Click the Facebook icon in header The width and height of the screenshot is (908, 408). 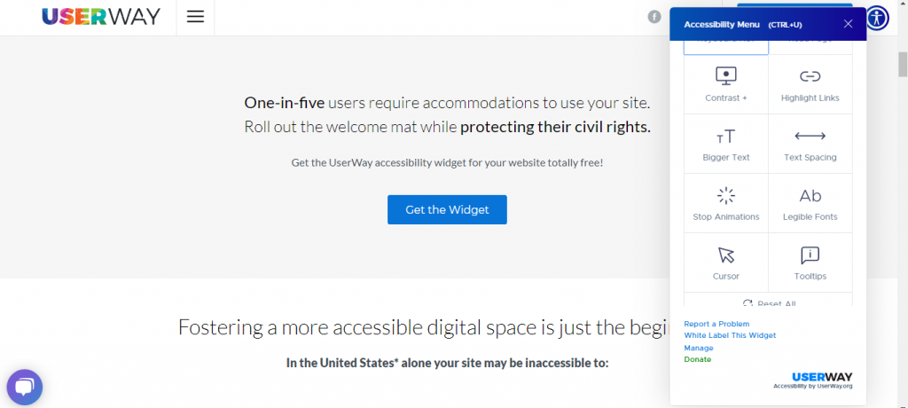coord(654,17)
